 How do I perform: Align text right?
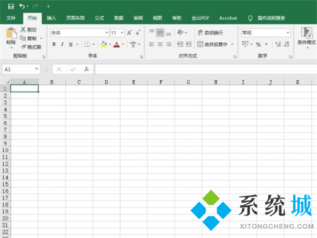pos(168,44)
